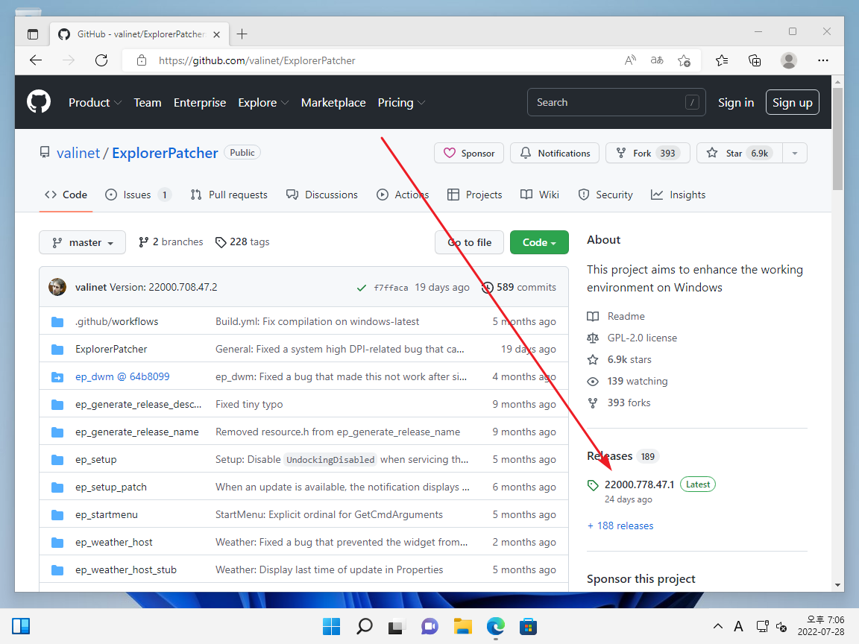This screenshot has height=644, width=859.
Task: Open Task View on taskbar
Action: coord(397,626)
